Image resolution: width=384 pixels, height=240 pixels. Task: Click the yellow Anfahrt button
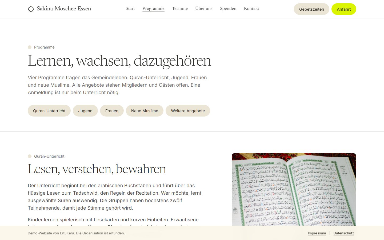point(344,9)
